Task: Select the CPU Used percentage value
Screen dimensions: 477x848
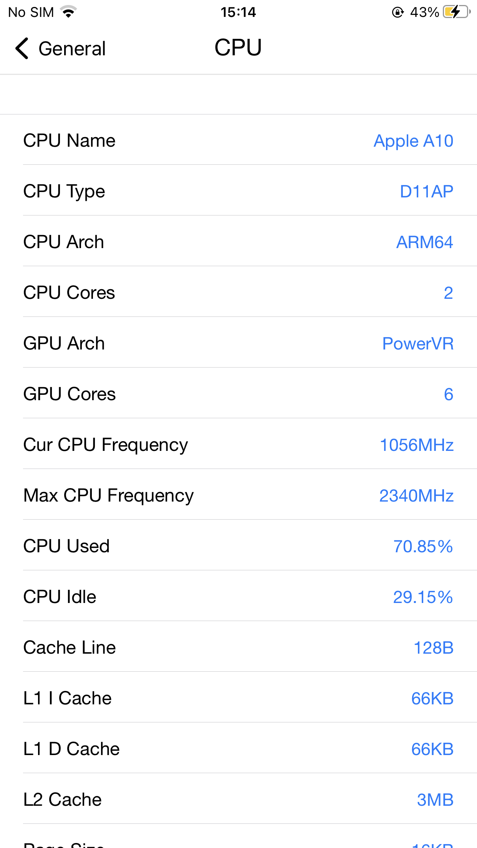Action: (423, 547)
